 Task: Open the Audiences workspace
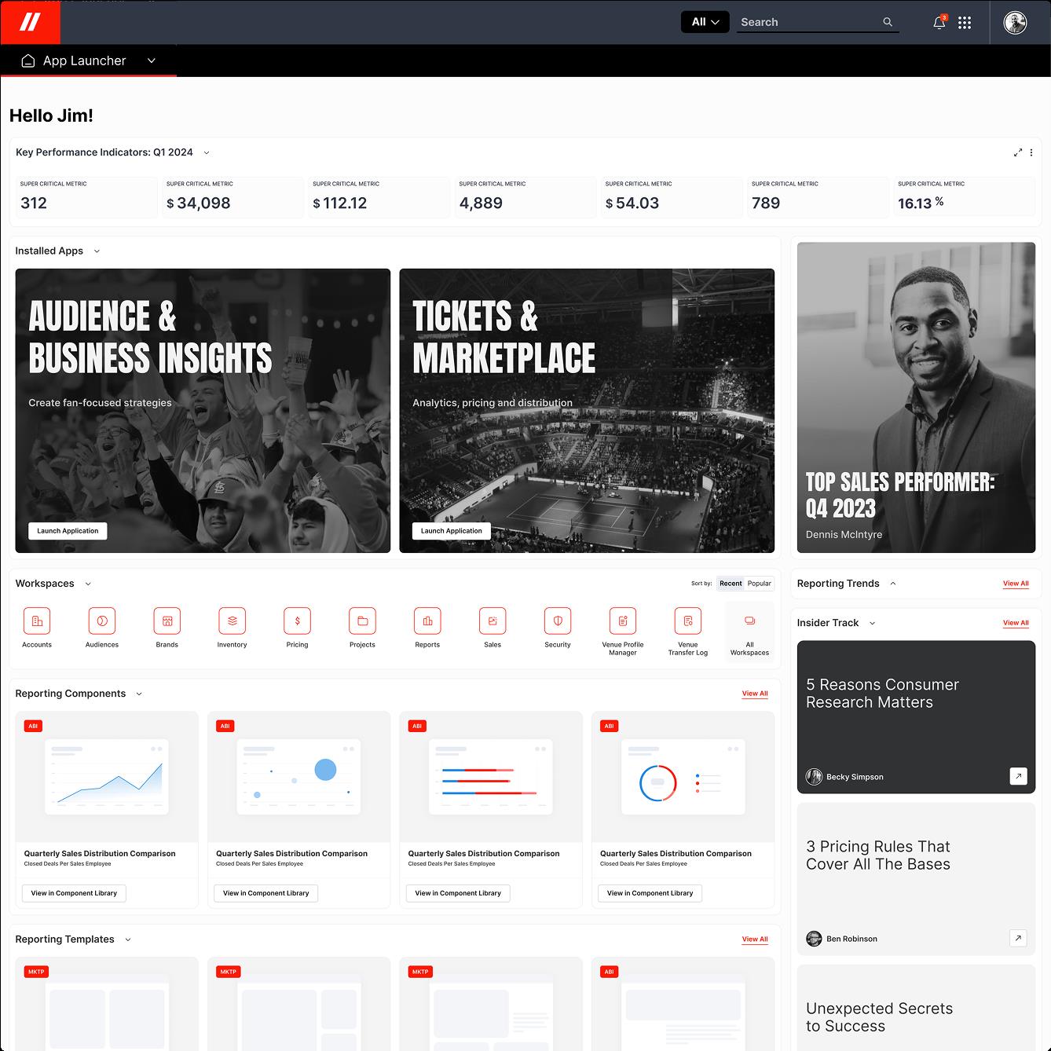coord(102,627)
